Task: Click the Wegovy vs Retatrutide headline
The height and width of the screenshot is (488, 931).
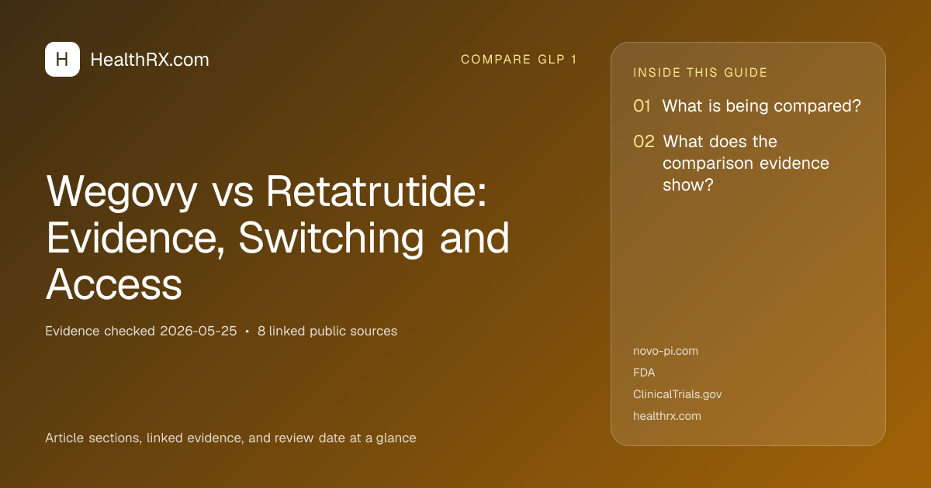Action: coord(278,239)
